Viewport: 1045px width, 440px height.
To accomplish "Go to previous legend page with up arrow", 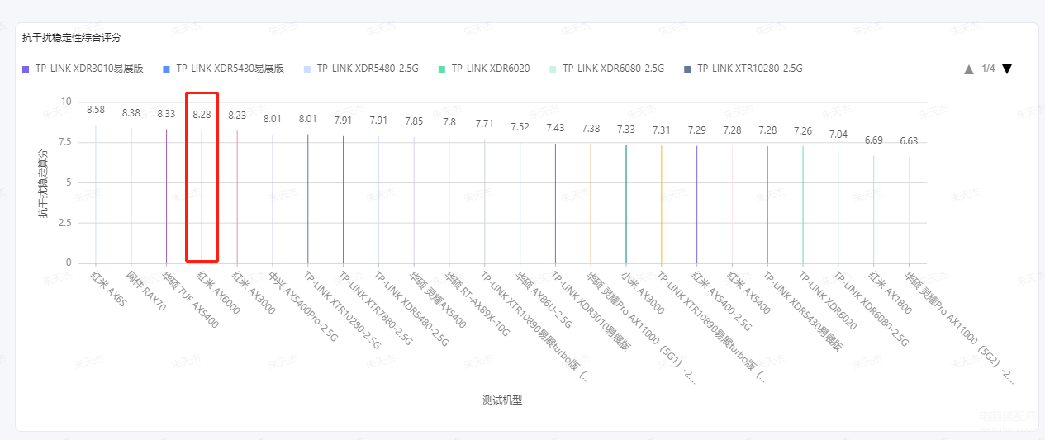I will 969,69.
